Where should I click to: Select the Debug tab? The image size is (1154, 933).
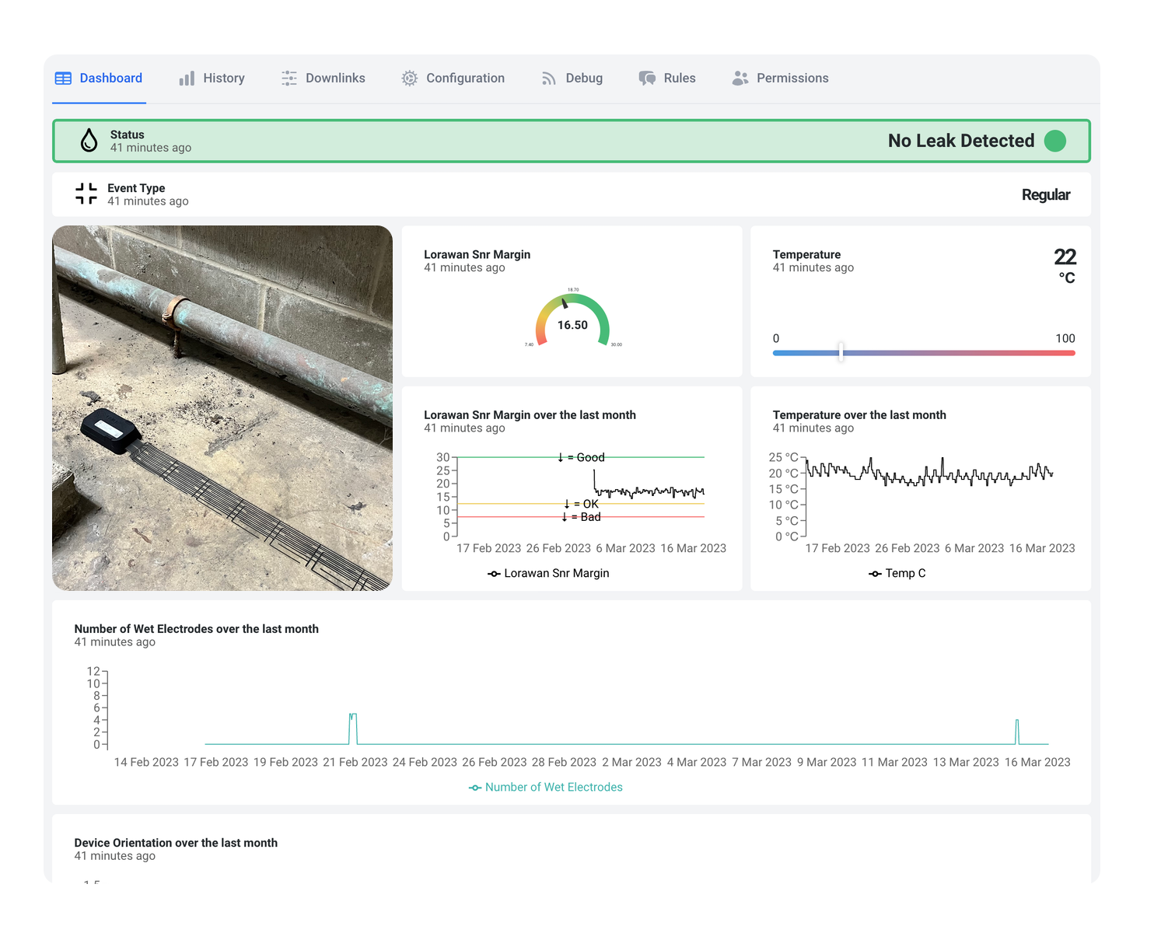(x=572, y=79)
